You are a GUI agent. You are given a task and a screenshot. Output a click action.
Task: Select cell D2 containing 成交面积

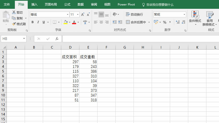tap(70, 57)
